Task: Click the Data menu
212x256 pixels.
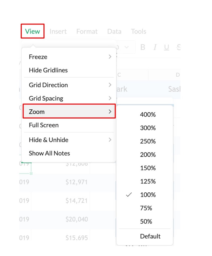Action: 114,31
